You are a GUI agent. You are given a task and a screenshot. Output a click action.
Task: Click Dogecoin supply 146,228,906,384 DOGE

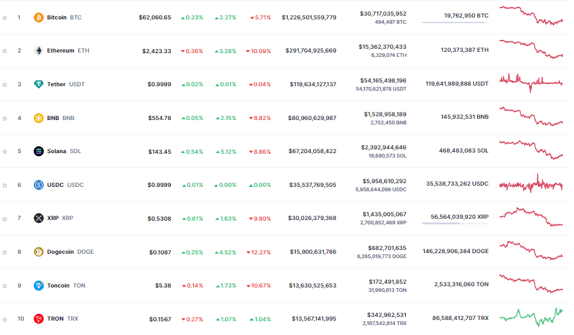455,251
